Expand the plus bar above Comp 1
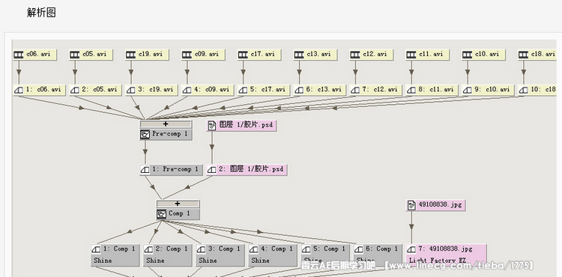Image resolution: width=562 pixels, height=277 pixels. click(178, 204)
